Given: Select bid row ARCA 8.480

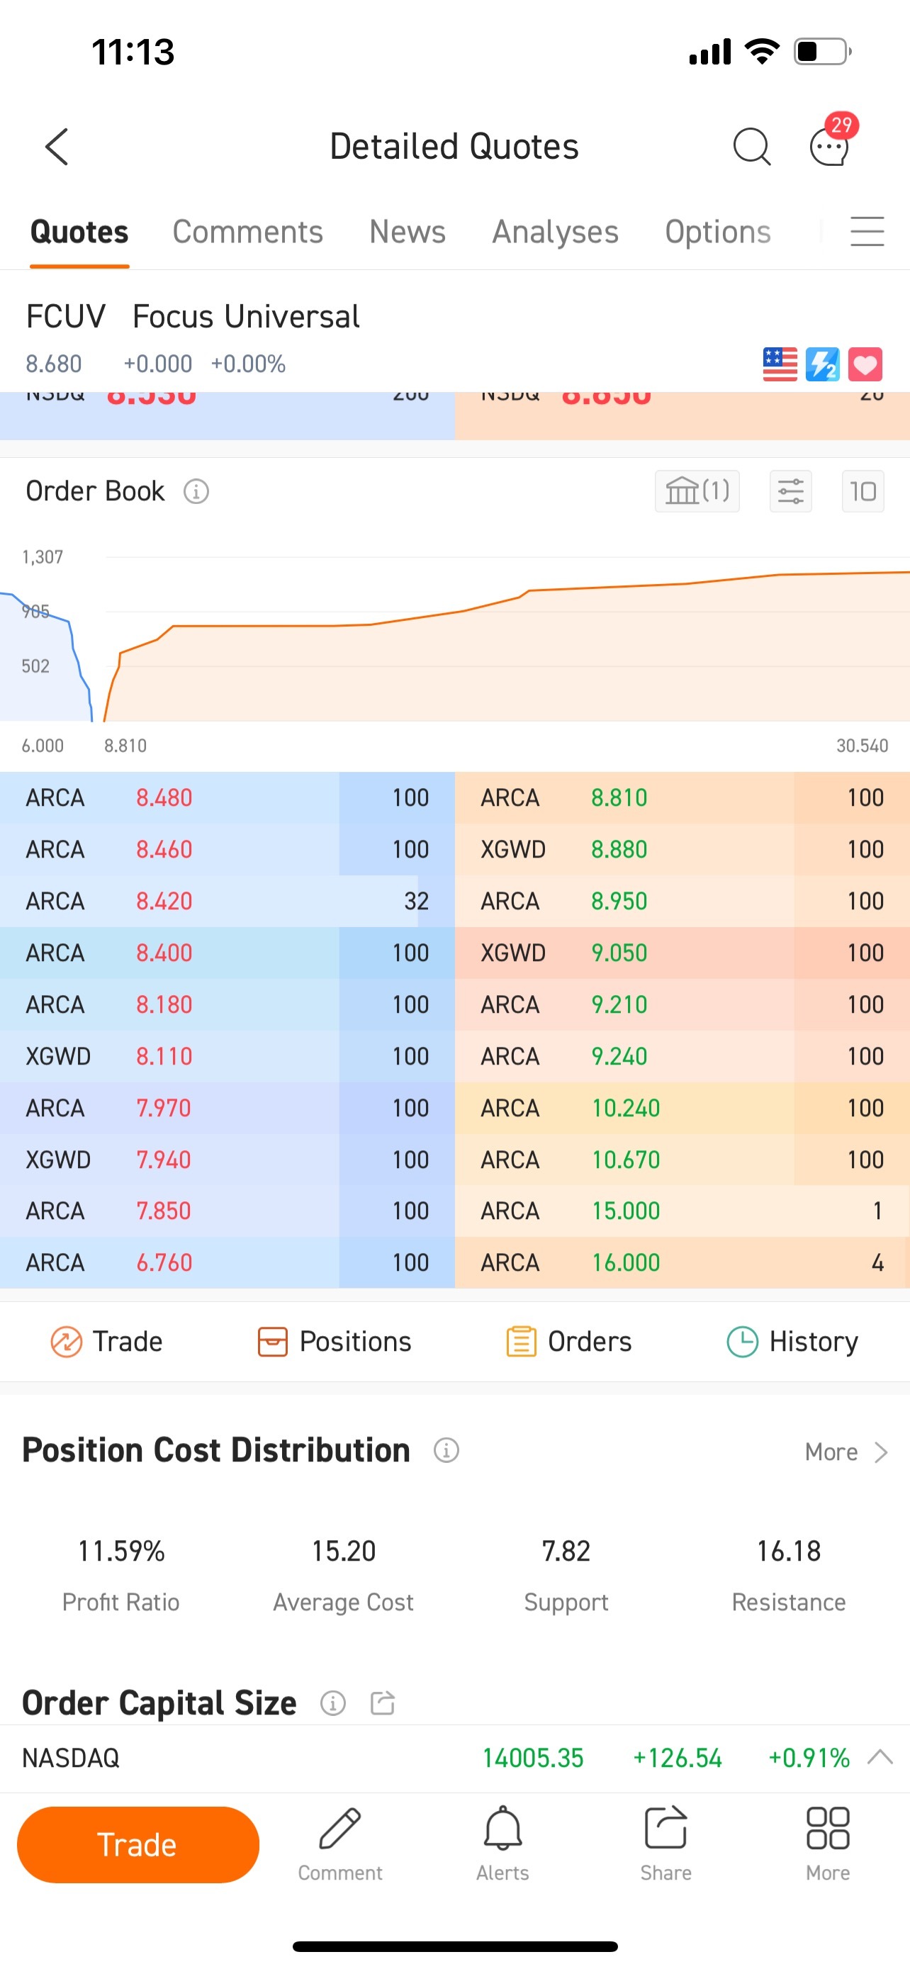Looking at the screenshot, I should (227, 798).
